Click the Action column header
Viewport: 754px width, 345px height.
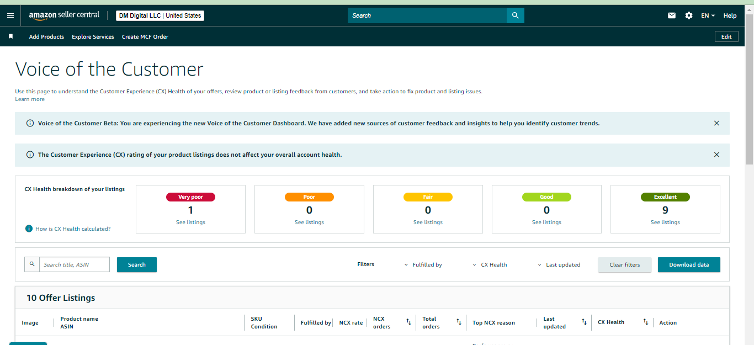[x=668, y=323]
